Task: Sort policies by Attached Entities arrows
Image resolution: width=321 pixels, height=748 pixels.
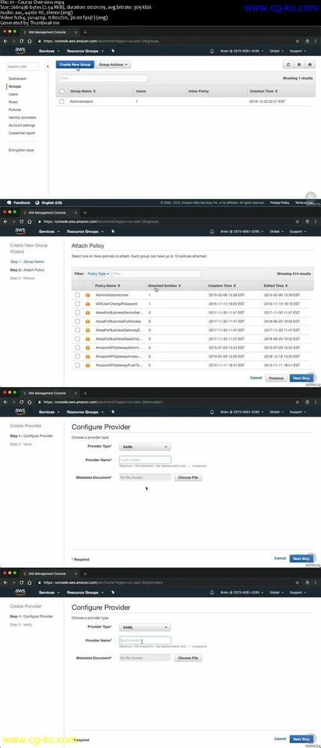Action: (x=179, y=286)
